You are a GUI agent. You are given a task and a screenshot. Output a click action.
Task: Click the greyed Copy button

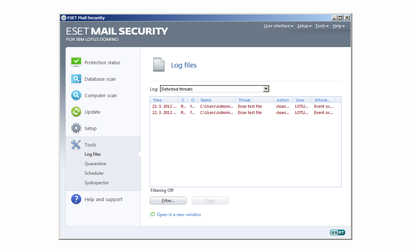210,200
